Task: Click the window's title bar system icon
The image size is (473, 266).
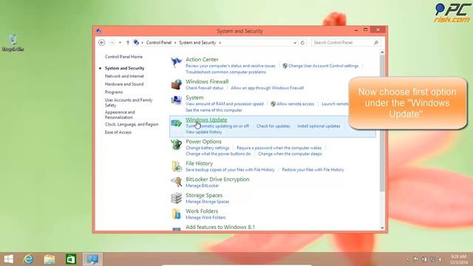Action: [98, 31]
